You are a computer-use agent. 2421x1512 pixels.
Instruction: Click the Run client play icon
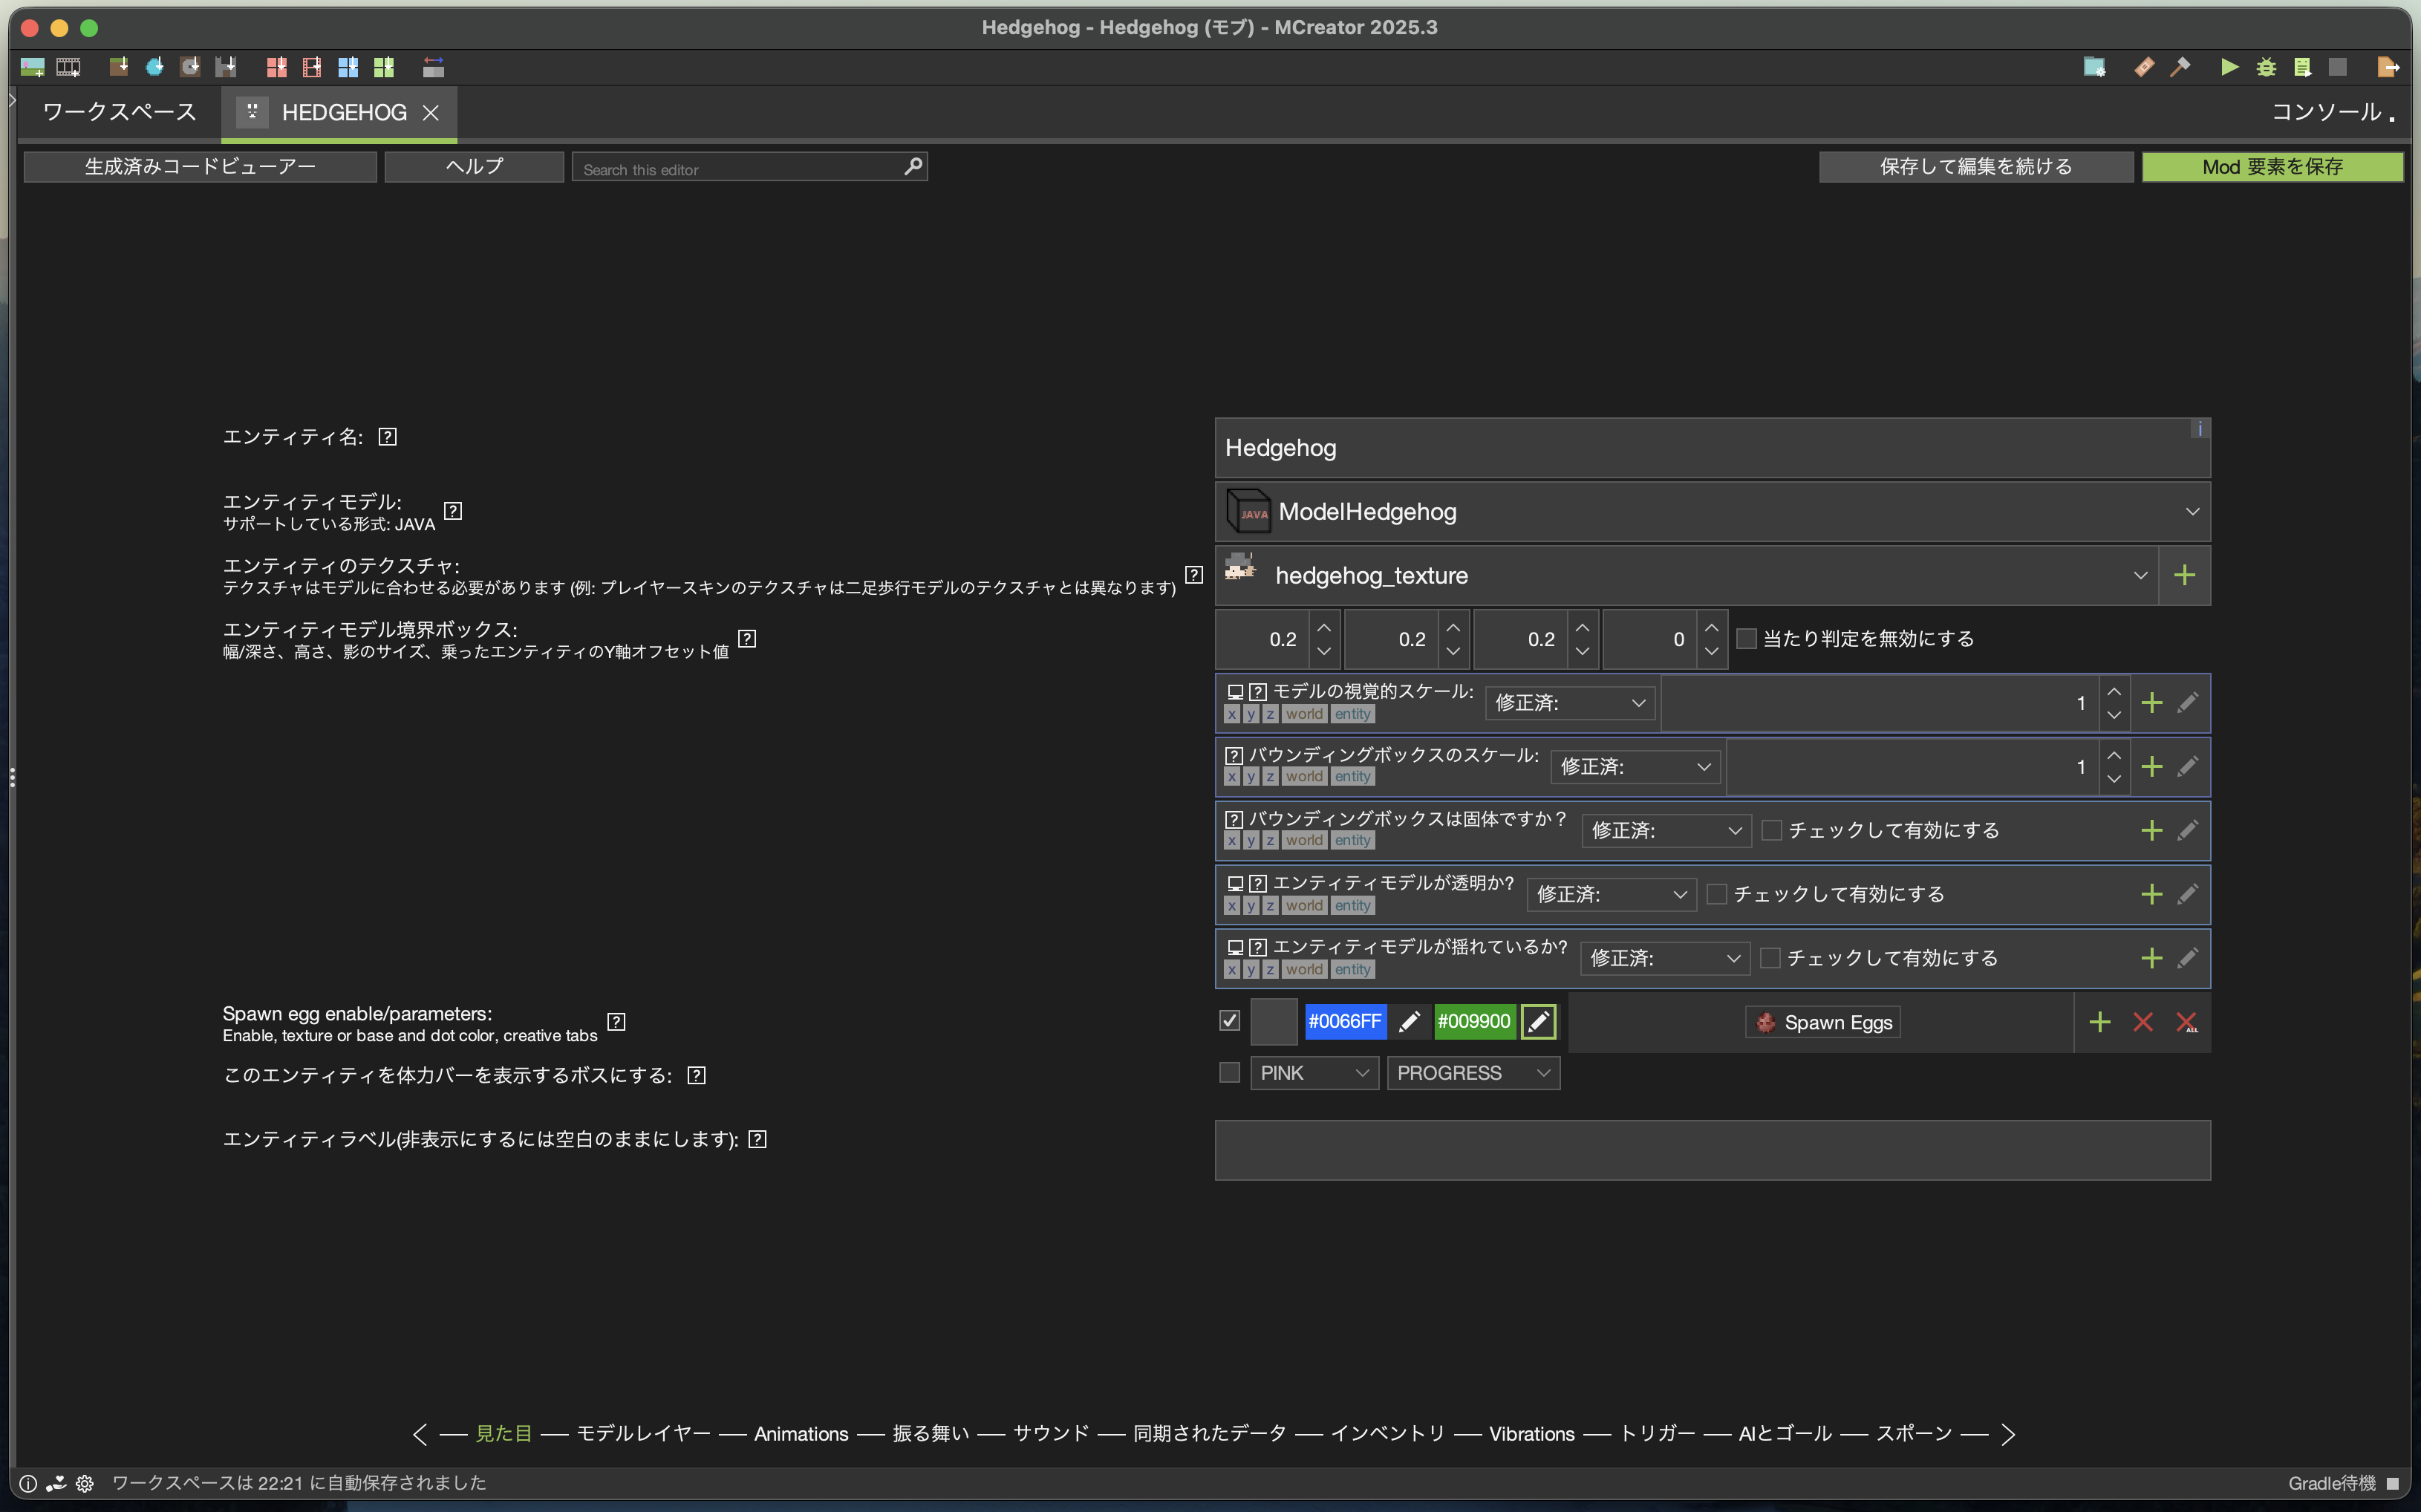click(2229, 67)
